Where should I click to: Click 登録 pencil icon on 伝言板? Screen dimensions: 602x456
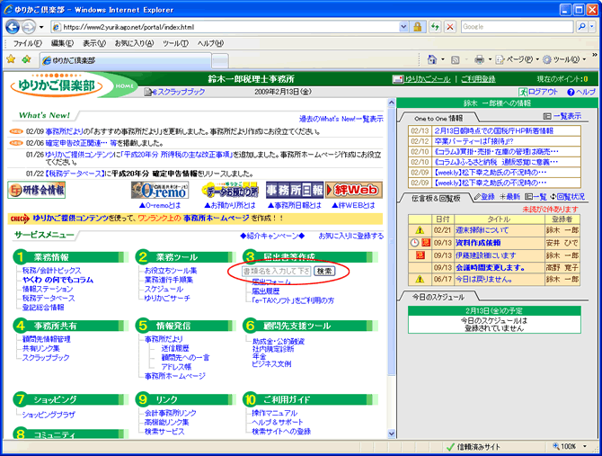click(x=484, y=197)
